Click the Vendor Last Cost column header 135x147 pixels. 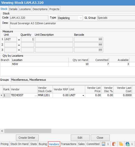(x=123, y=89)
